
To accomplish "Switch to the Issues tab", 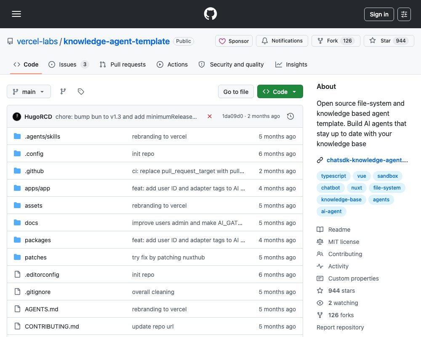I will coord(69,64).
